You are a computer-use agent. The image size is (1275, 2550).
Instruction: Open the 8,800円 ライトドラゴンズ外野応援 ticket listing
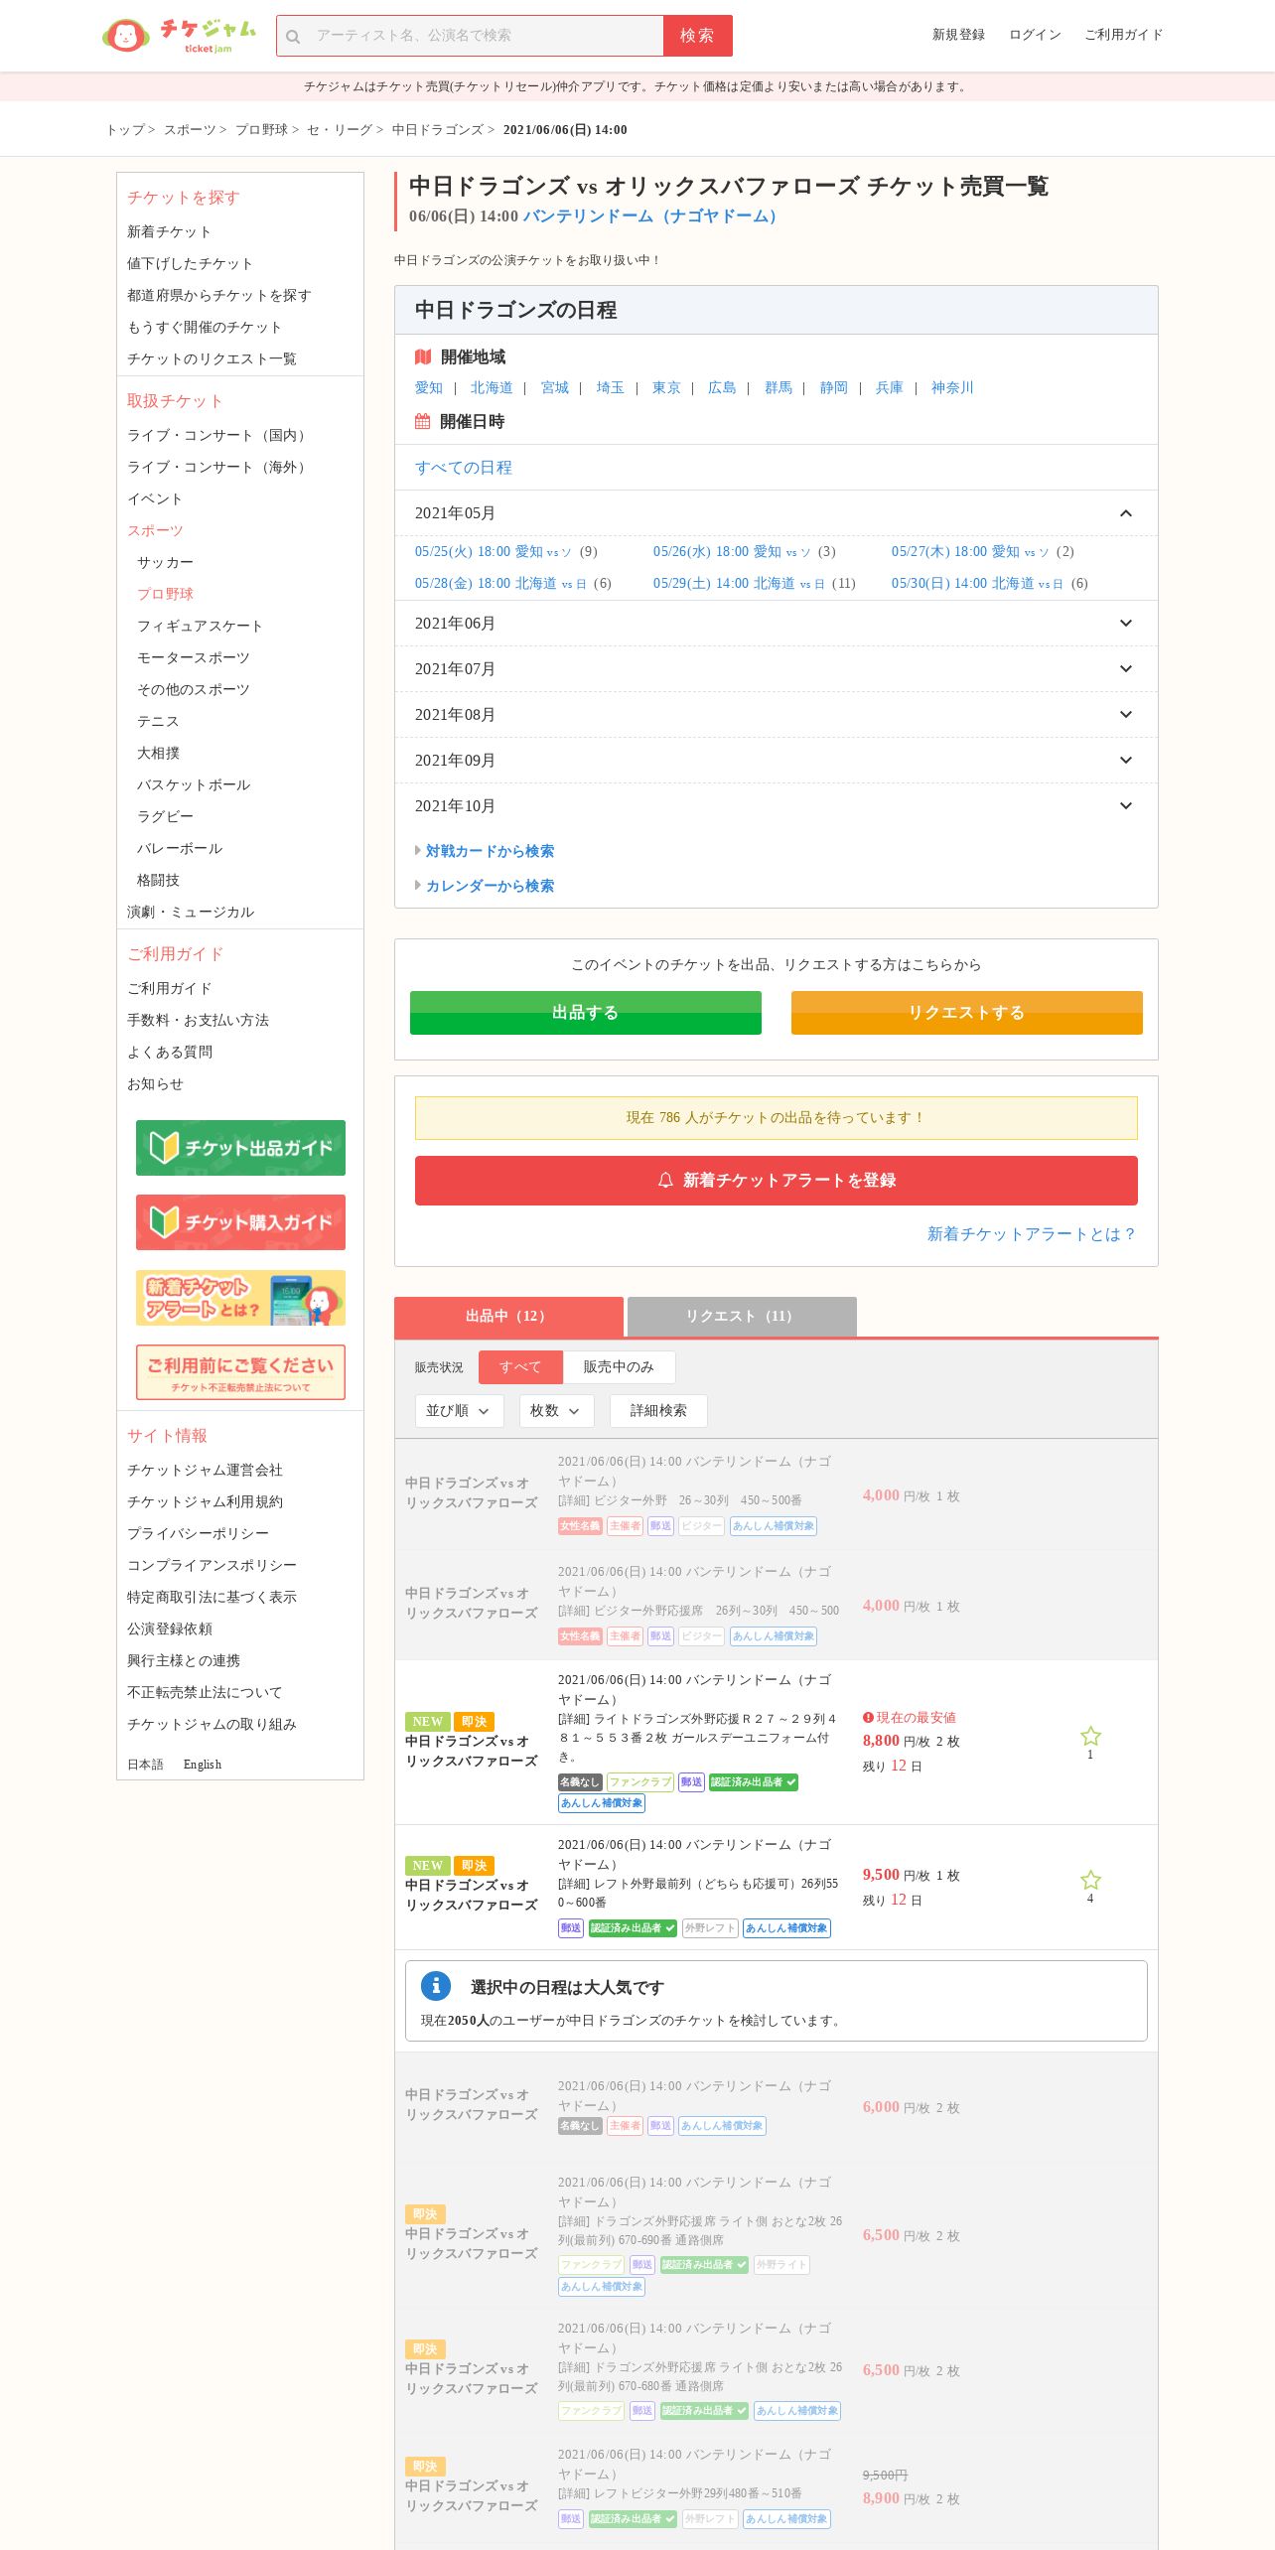click(x=777, y=1742)
